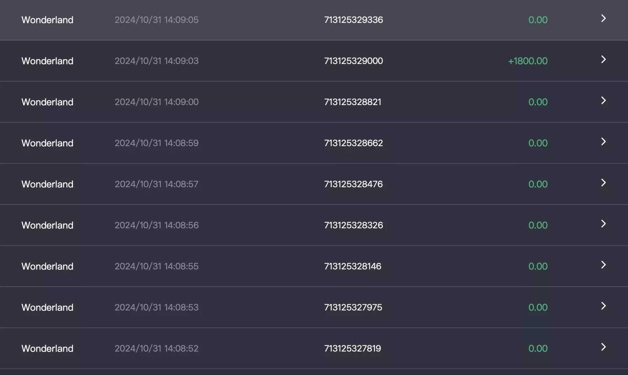Screen dimensions: 628x375
Task: Select Wonderland entry at 14:09:05
Action: (x=47, y=20)
